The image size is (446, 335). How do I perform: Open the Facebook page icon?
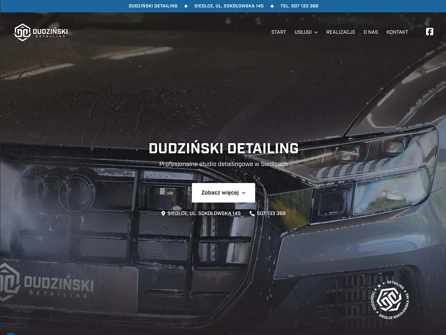(x=430, y=32)
